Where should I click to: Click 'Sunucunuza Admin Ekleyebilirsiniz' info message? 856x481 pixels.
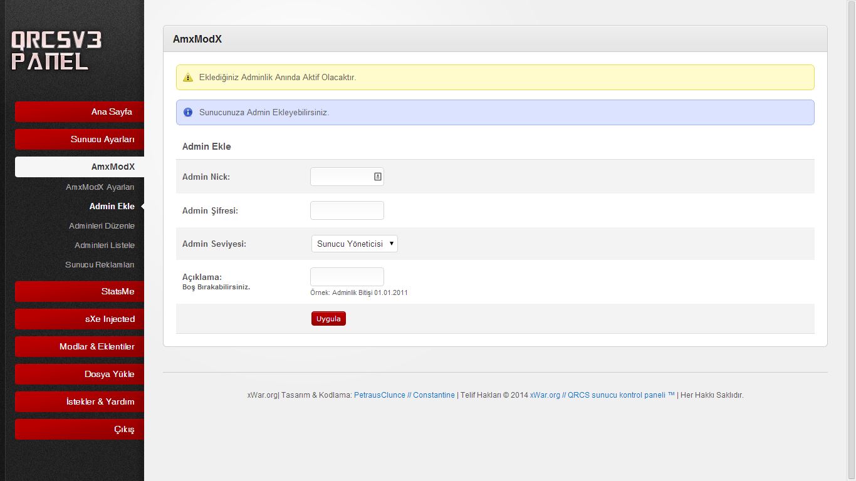tap(264, 113)
